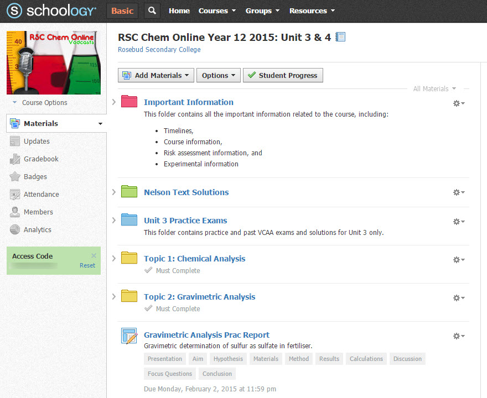
Task: Open gear menu for Unit 3 Practice Exams
Action: pos(459,222)
